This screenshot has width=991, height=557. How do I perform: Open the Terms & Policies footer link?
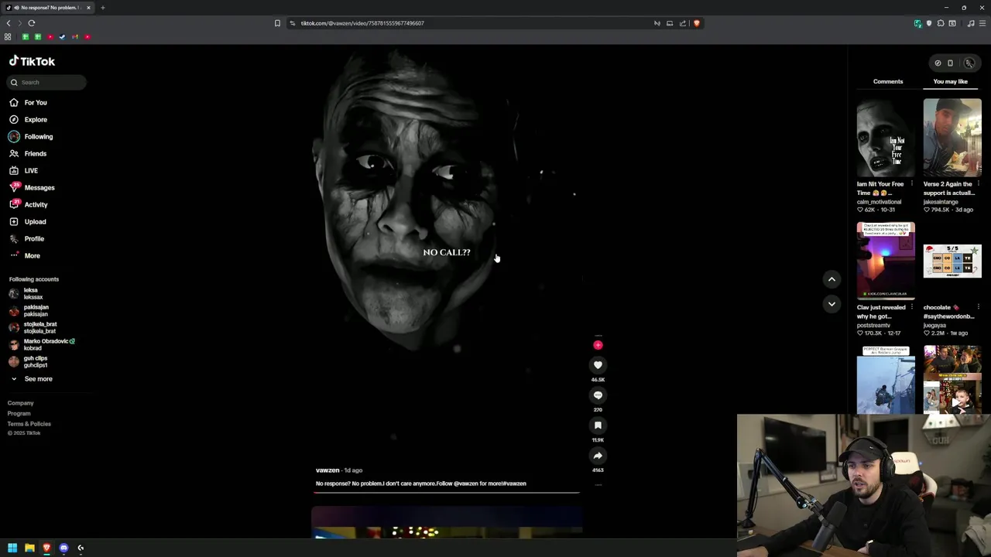click(x=29, y=424)
